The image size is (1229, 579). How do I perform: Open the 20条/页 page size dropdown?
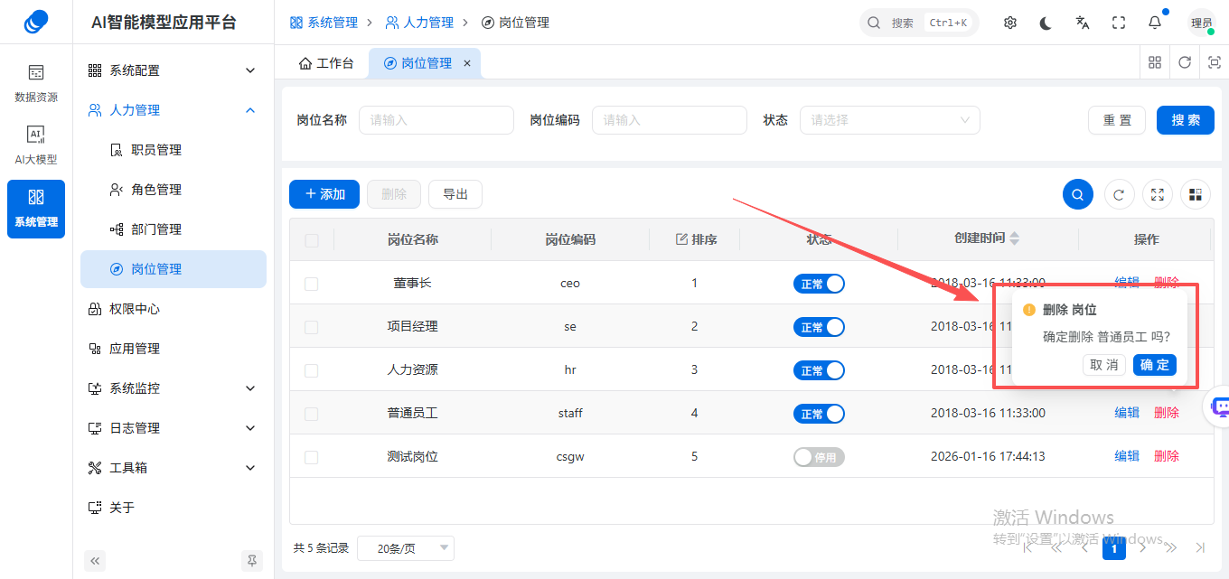coord(406,548)
